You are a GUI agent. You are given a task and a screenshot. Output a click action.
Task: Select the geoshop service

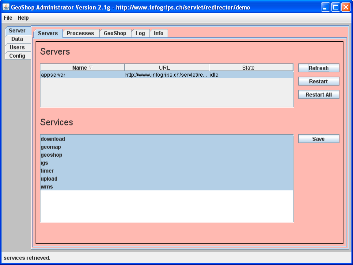(167, 155)
